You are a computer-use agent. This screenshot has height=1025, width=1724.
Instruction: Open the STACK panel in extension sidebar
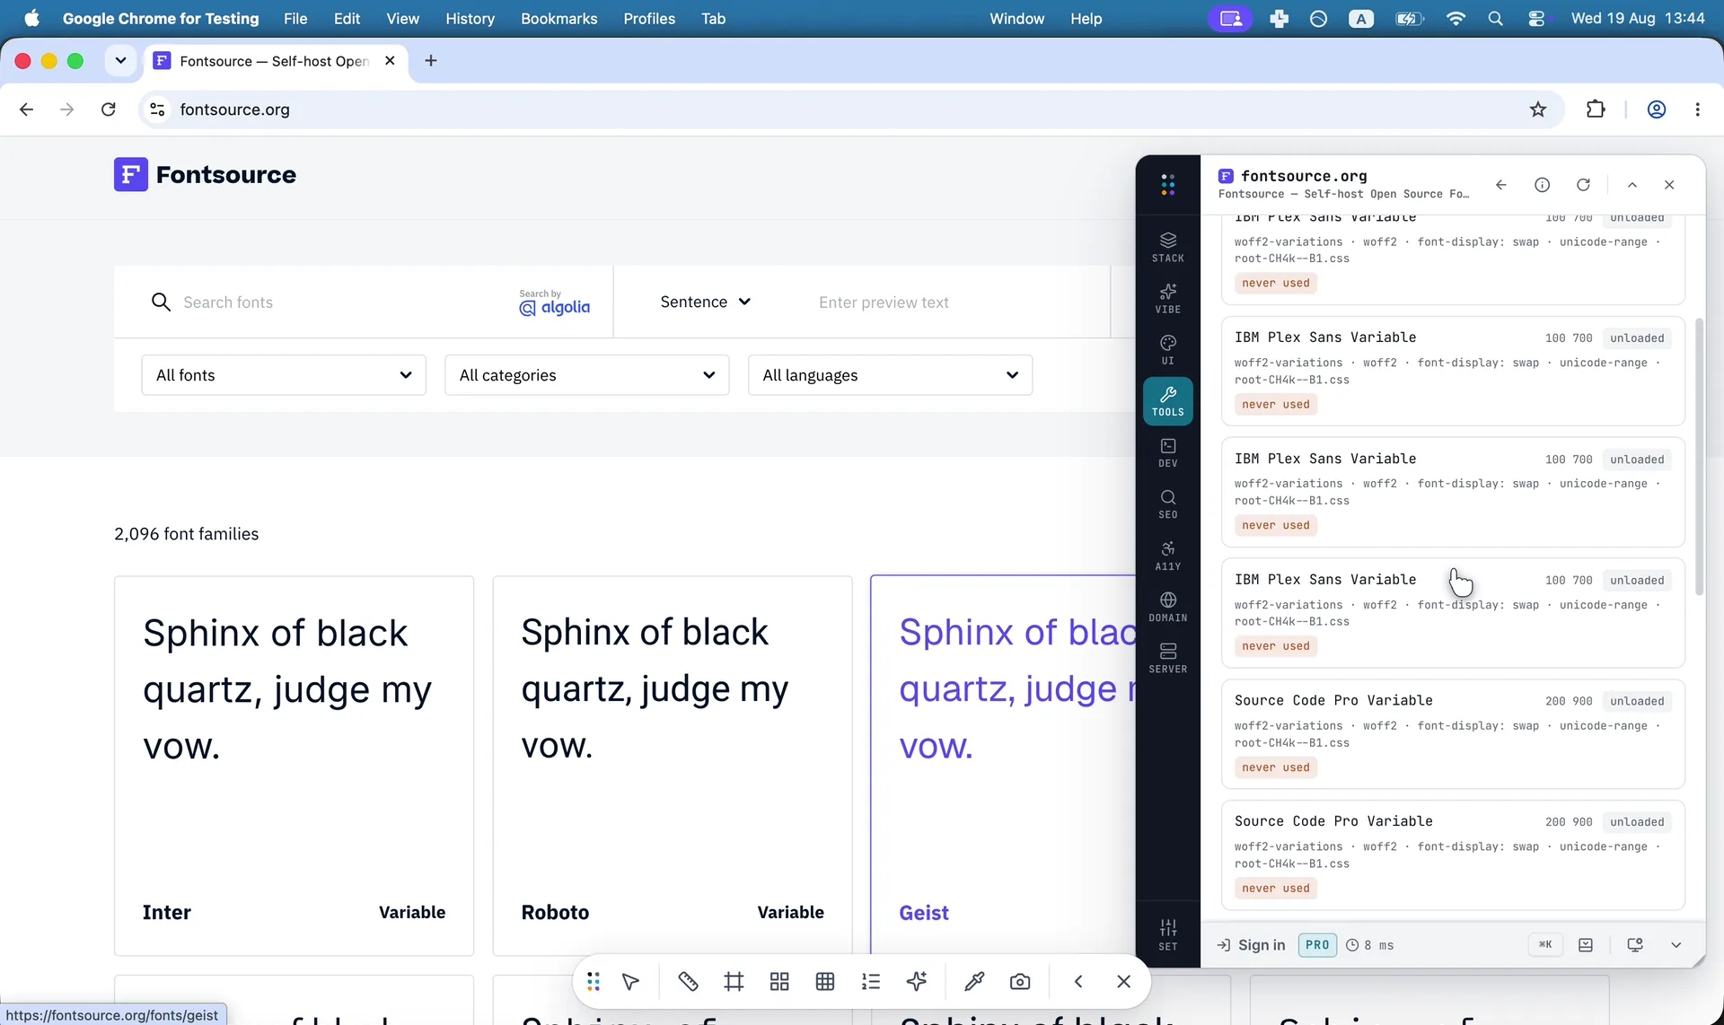tap(1167, 247)
